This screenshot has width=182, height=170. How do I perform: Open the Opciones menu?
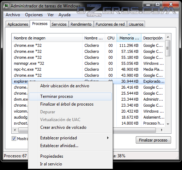(34, 15)
